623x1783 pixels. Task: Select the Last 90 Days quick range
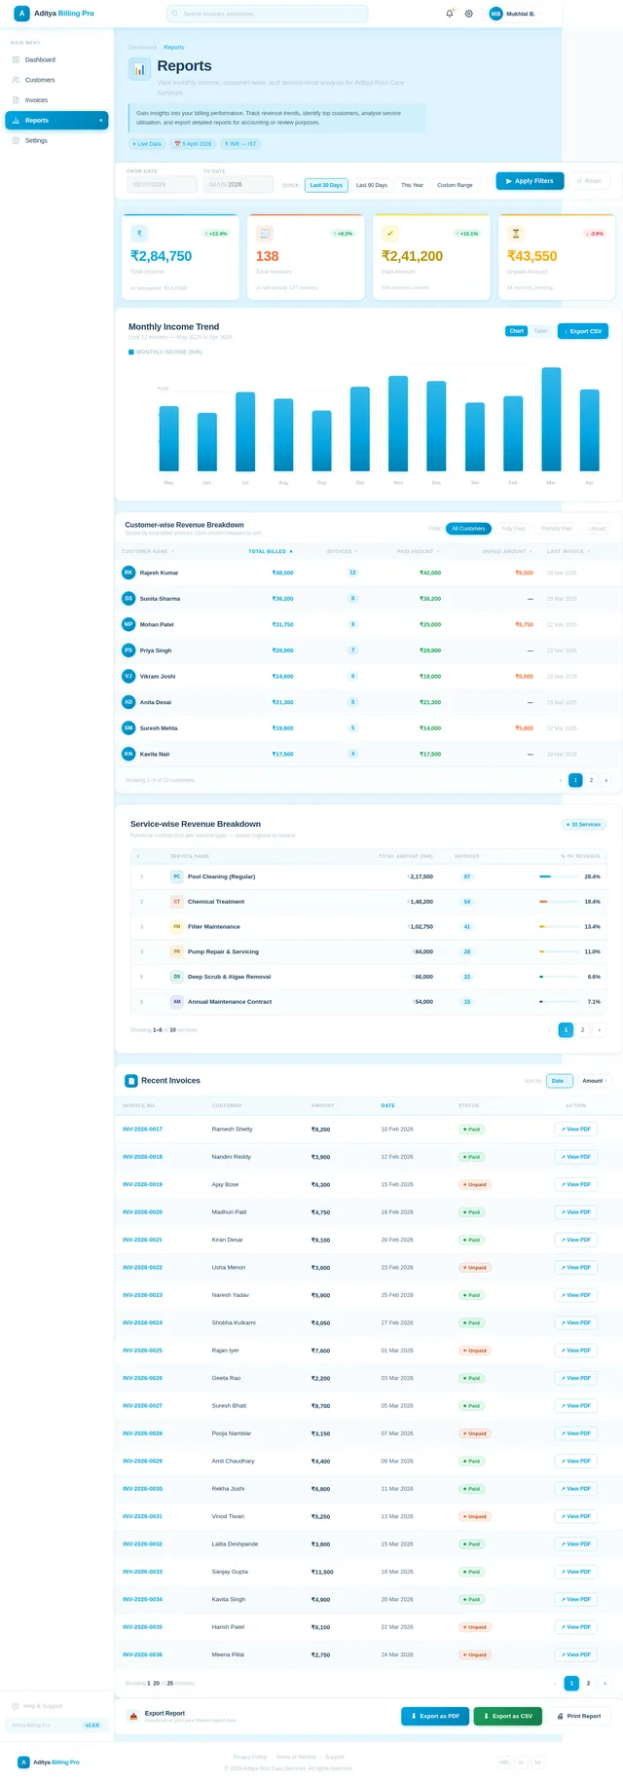point(372,185)
